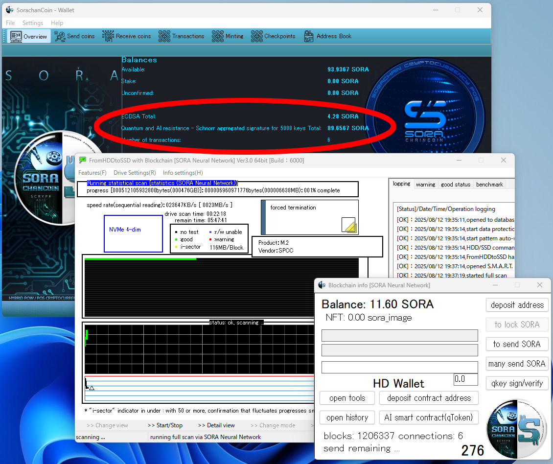
Task: Click the 89.6567 SORA quantum total value
Action: [x=348, y=128]
